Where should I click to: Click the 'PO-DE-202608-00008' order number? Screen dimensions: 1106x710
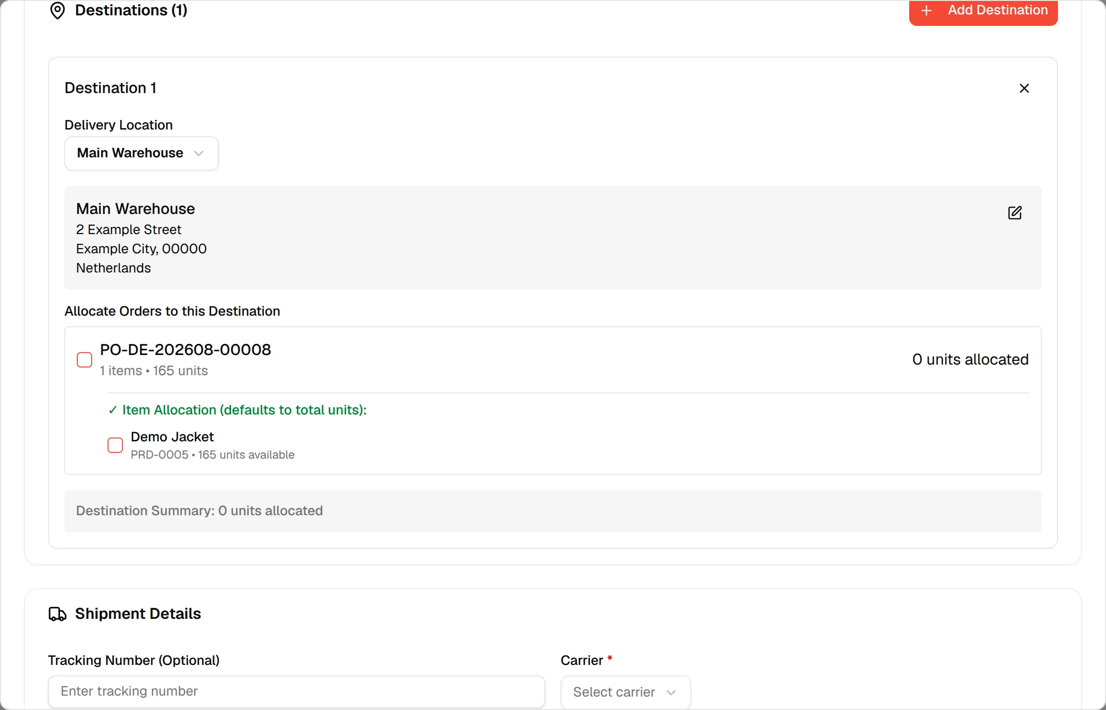tap(185, 350)
